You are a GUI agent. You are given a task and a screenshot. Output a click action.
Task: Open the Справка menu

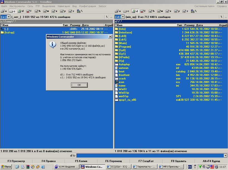point(222,6)
